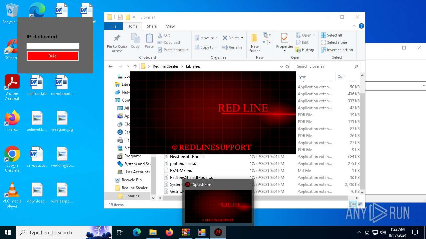Open the notification center icon
This screenshot has width=426, height=239.
click(415, 232)
